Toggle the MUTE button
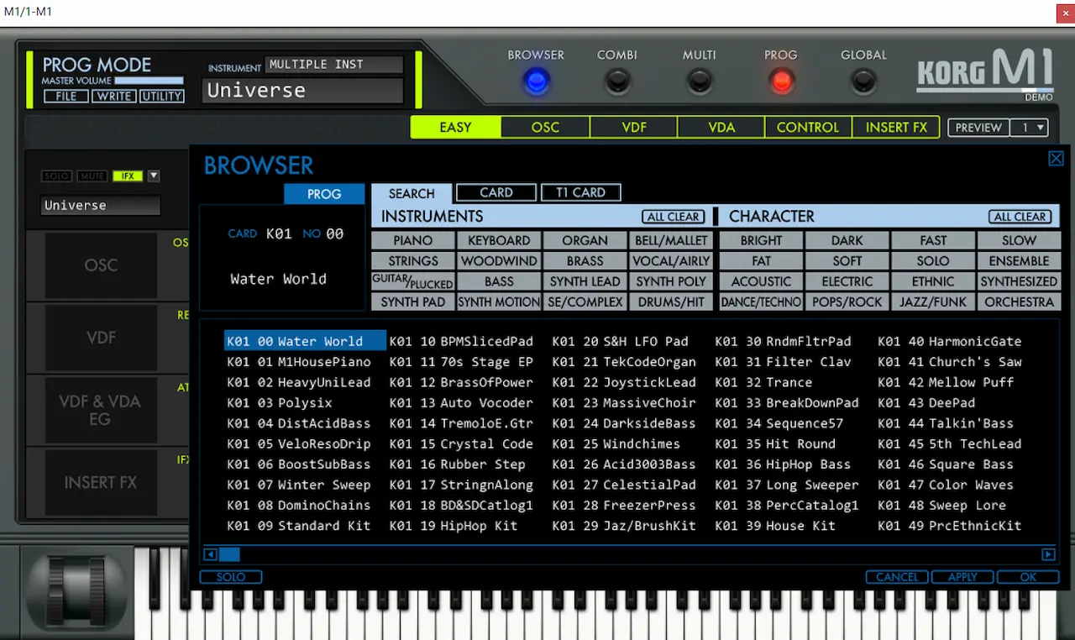1075x640 pixels. pyautogui.click(x=92, y=176)
